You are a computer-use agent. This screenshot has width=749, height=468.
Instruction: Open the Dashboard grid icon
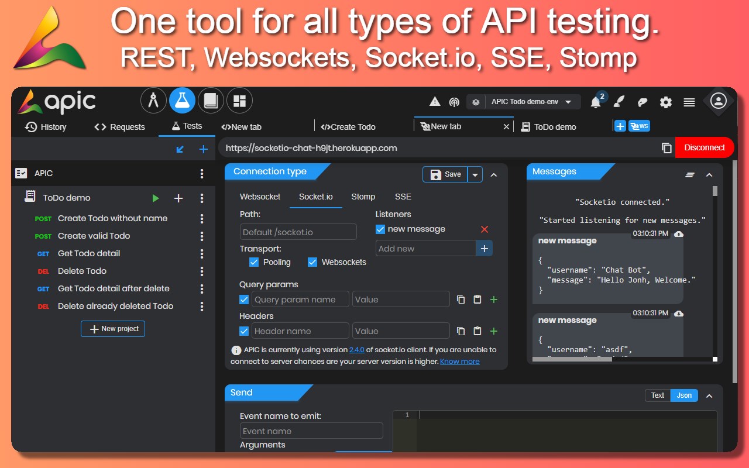tap(239, 101)
